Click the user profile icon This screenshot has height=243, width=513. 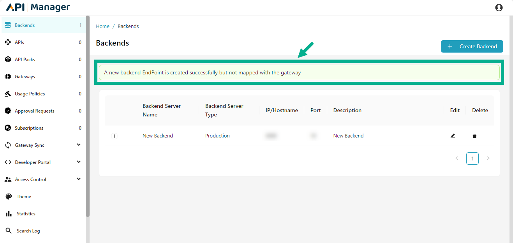coord(499,7)
